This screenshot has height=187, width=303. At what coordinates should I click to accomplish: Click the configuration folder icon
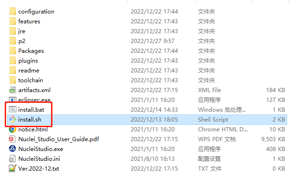pyautogui.click(x=13, y=11)
